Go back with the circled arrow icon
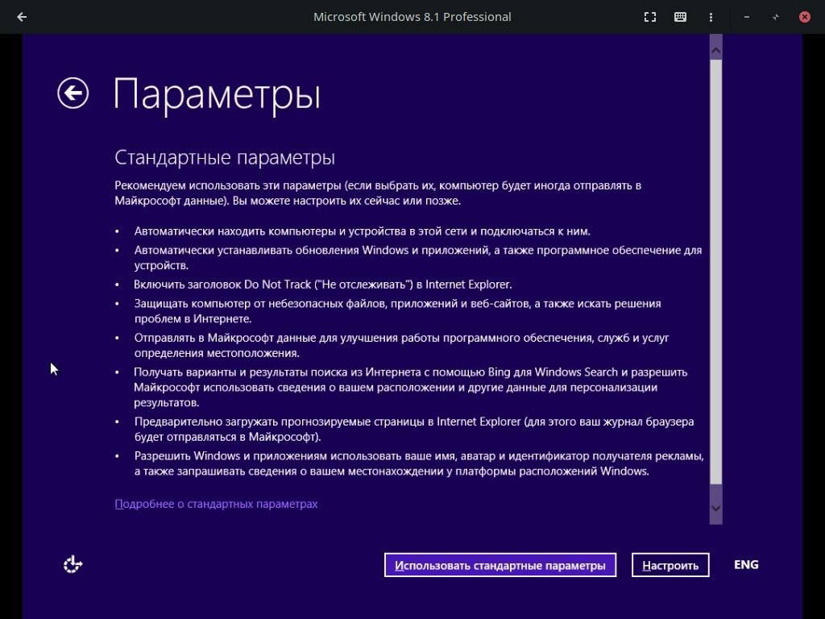 coord(73,93)
